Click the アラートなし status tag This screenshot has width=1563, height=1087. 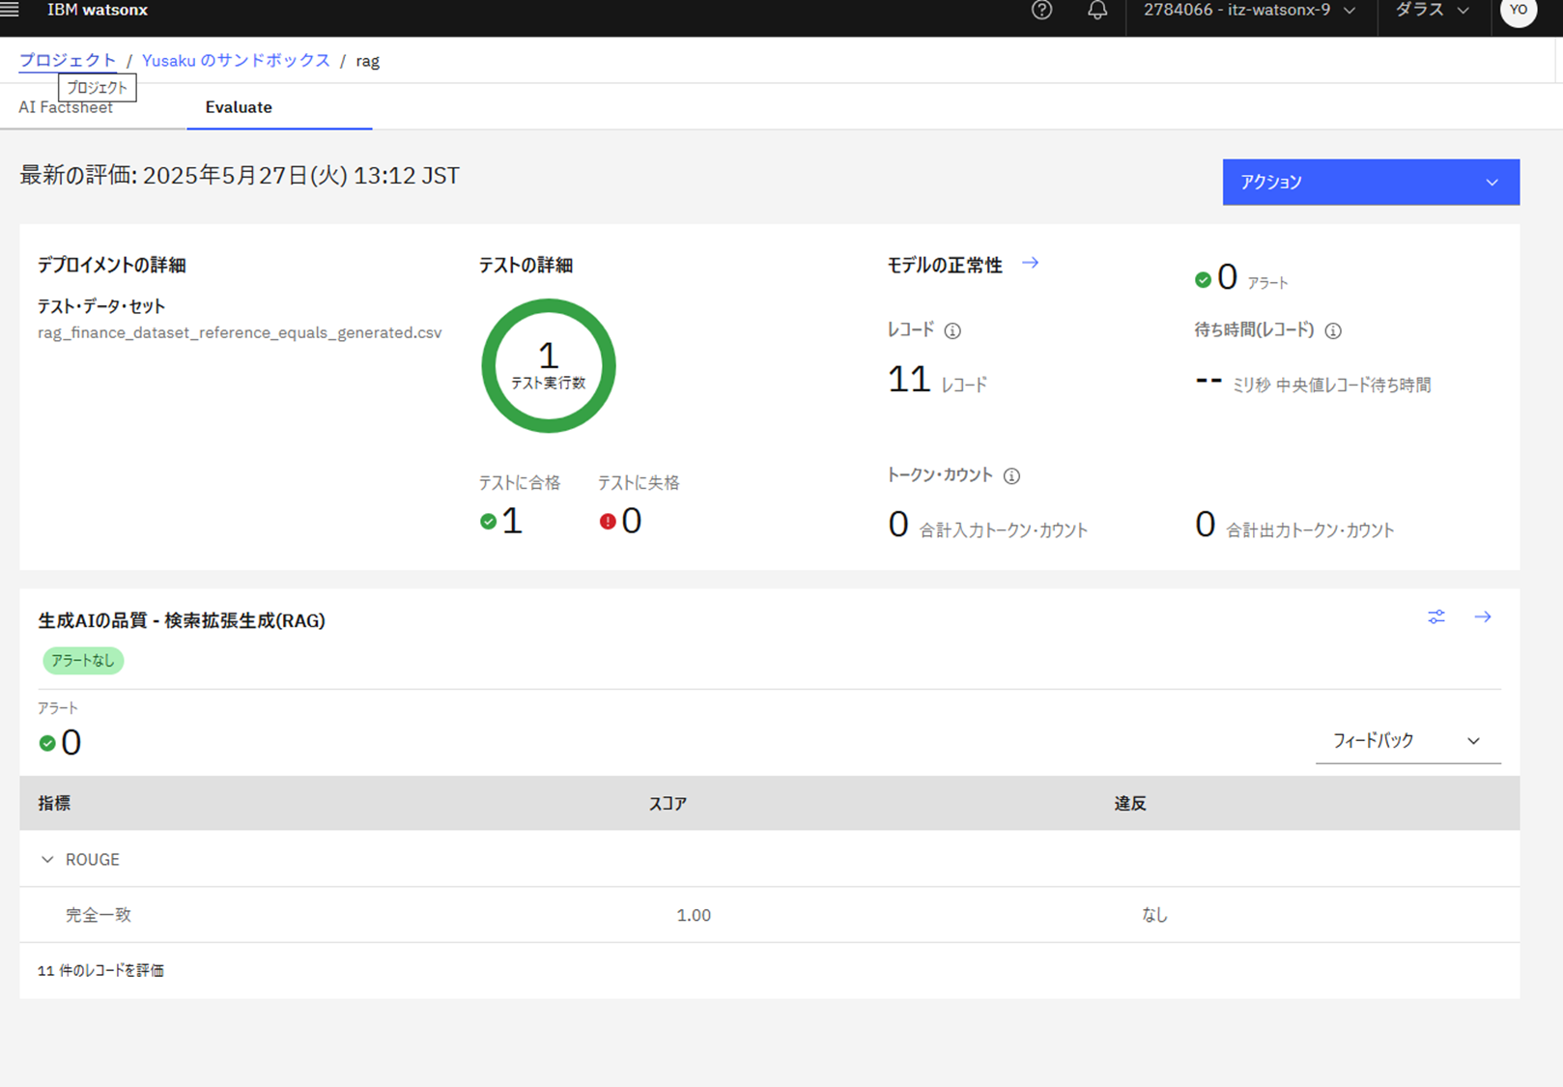point(83,661)
